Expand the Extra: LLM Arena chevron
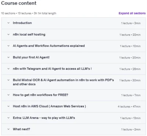The width and height of the screenshot is (147, 136). (x=8, y=118)
